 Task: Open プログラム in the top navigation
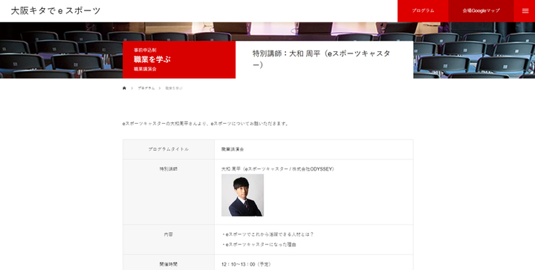423,11
